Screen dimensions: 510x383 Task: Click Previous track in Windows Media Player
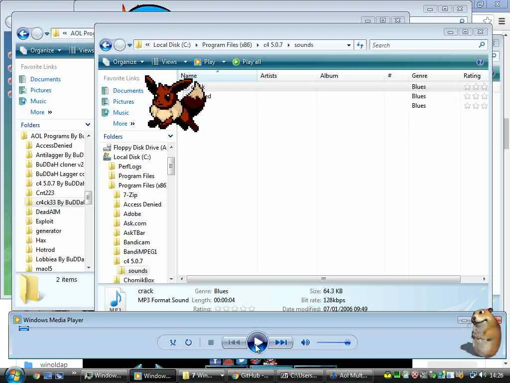pos(234,342)
